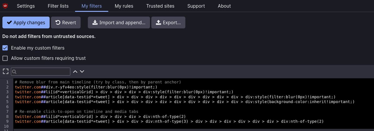Click the 'Remove blur from main timeline' comment
374x131 pixels.
(98, 82)
